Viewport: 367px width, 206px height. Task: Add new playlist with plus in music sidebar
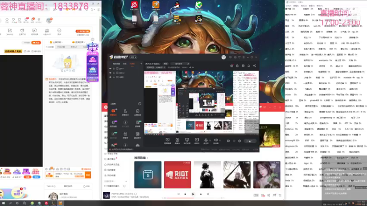126,181
